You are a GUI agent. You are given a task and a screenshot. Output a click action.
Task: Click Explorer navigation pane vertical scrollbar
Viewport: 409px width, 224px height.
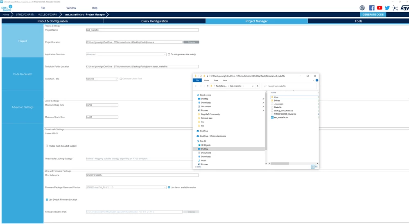pos(266,122)
